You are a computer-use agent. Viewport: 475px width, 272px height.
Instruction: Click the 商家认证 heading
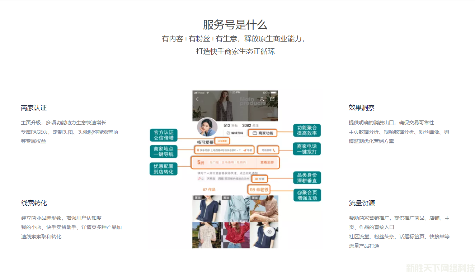[x=34, y=108]
